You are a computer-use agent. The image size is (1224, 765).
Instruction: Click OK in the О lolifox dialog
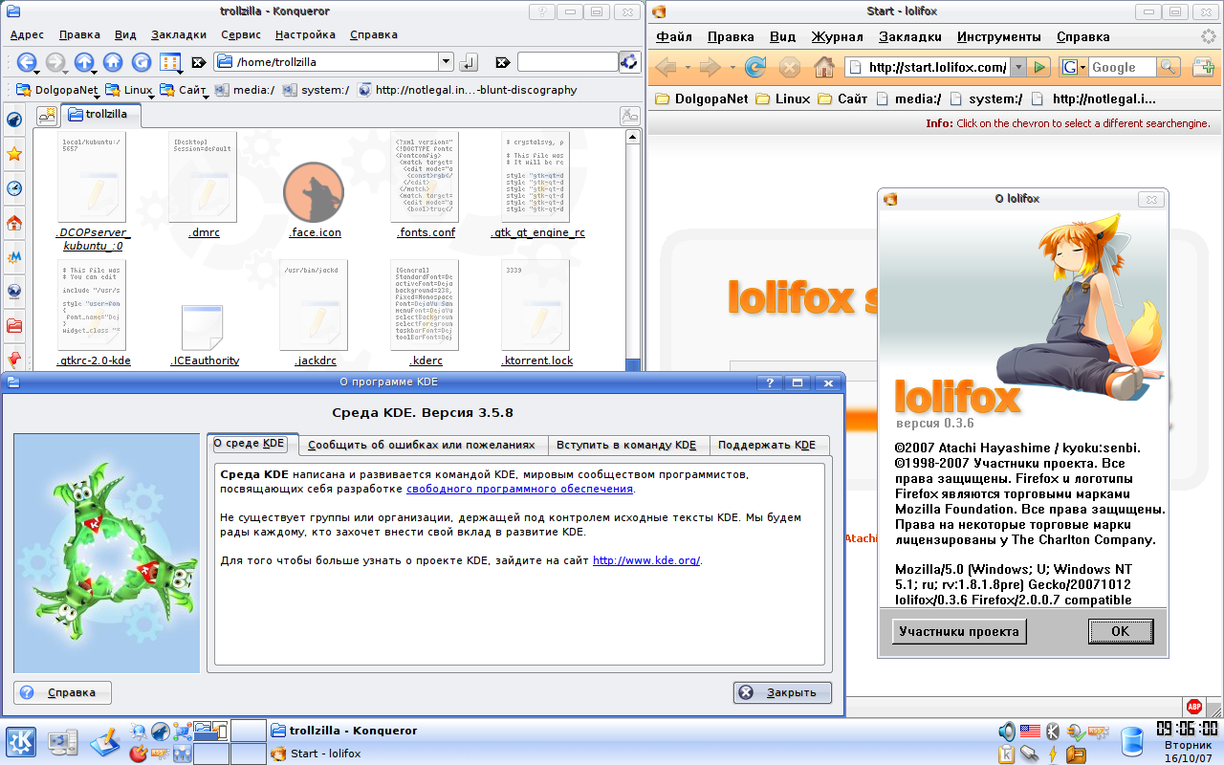point(1120,631)
